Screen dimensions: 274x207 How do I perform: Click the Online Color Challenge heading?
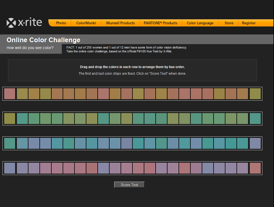[x=43, y=40]
